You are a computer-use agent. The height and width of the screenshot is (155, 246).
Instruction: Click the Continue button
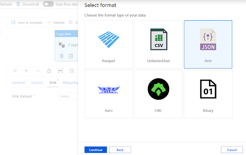click(96, 150)
